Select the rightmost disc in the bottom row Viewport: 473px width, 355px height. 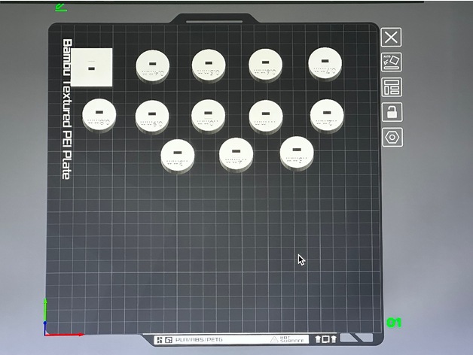tap(297, 151)
